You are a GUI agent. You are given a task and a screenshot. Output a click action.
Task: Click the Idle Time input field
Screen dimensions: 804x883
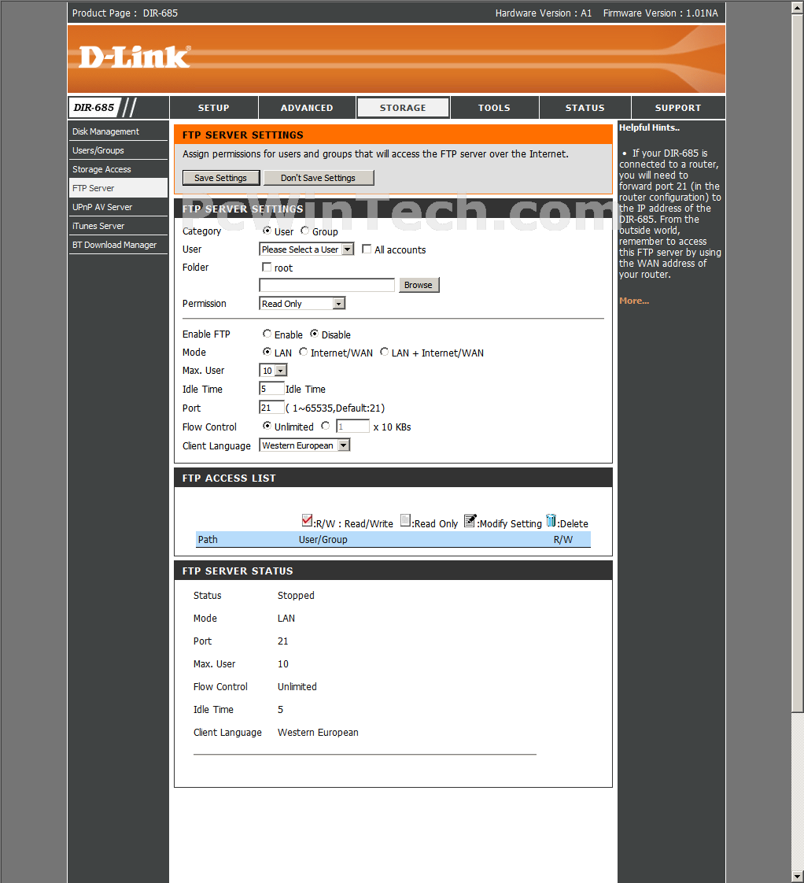point(271,389)
